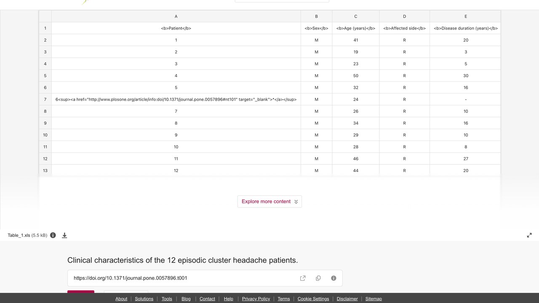
Task: Click the '<b>Disease duration (years)</b>' cell
Action: pos(465,28)
